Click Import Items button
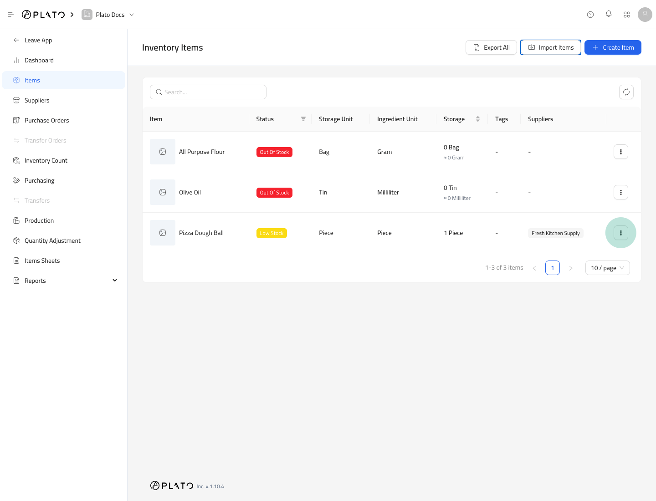 pyautogui.click(x=551, y=47)
